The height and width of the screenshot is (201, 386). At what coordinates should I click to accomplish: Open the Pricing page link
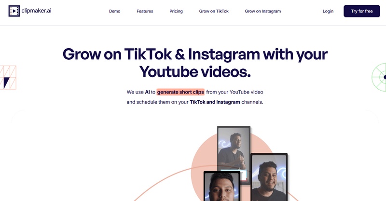pyautogui.click(x=176, y=11)
